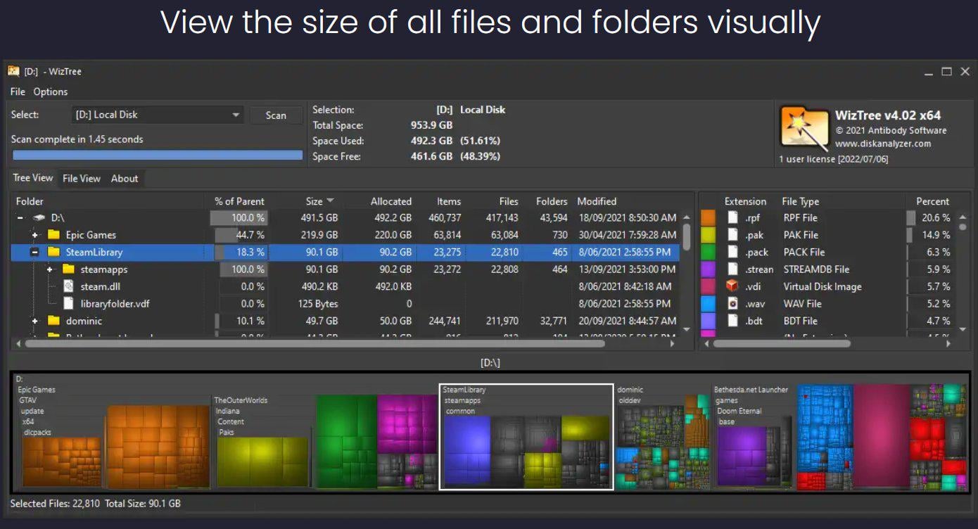The image size is (978, 529).
Task: Sort by the Allocated column header
Action: (391, 201)
